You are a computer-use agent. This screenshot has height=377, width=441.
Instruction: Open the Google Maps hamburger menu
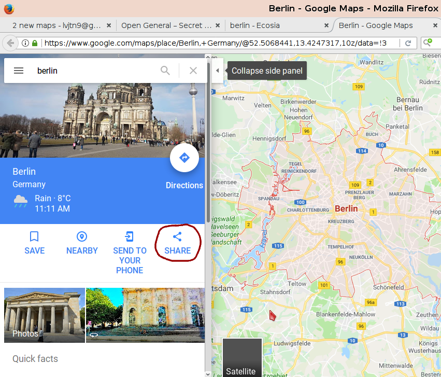point(19,71)
